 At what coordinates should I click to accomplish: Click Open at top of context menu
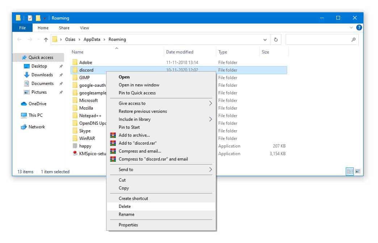[x=161, y=77]
